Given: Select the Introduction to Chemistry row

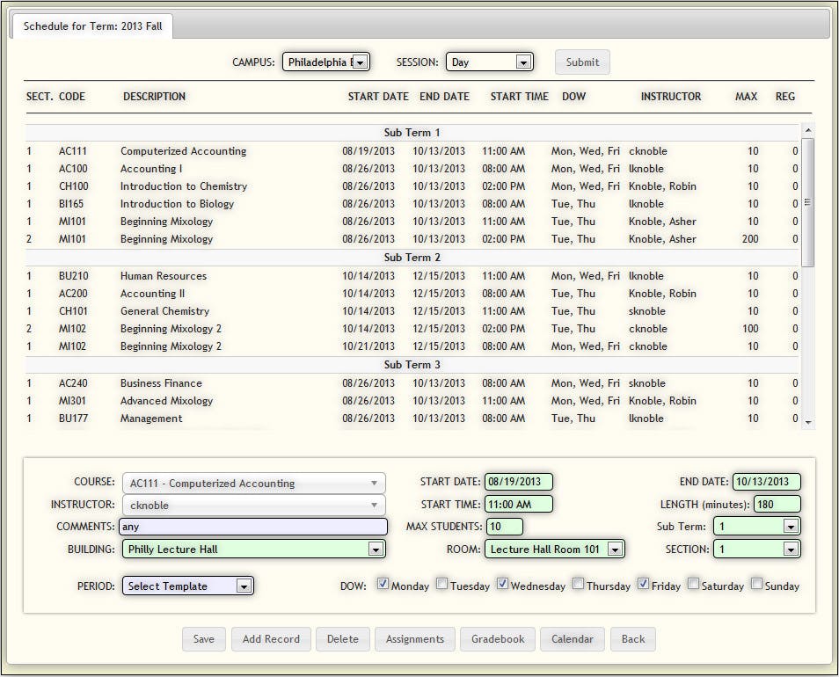Looking at the screenshot, I should point(412,186).
